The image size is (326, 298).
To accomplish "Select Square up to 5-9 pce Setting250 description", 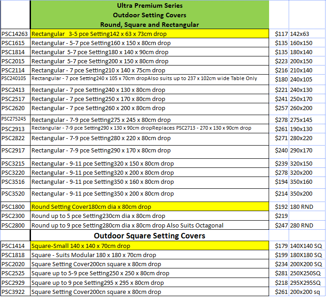I will (150, 273).
